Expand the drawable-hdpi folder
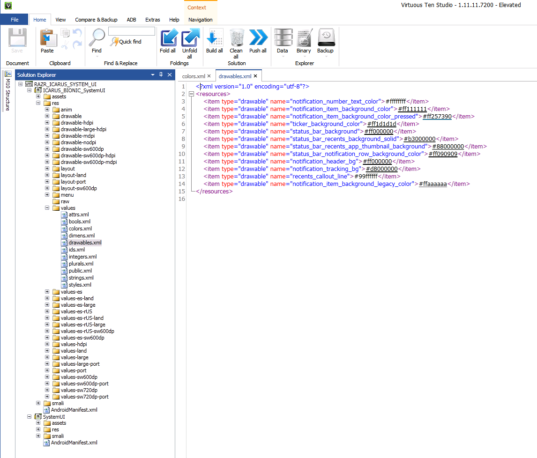Image resolution: width=537 pixels, height=458 pixels. (47, 123)
